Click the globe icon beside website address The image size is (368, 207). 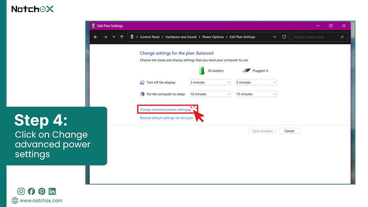tap(15, 201)
